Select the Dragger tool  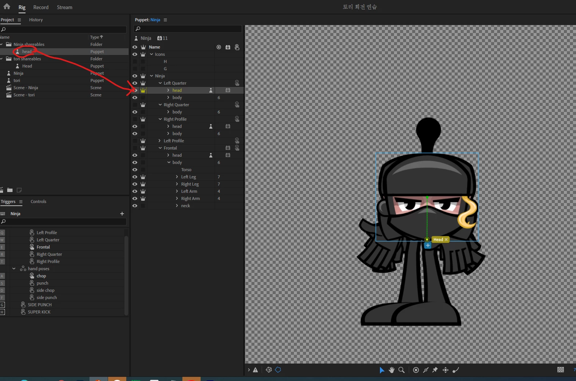click(446, 370)
